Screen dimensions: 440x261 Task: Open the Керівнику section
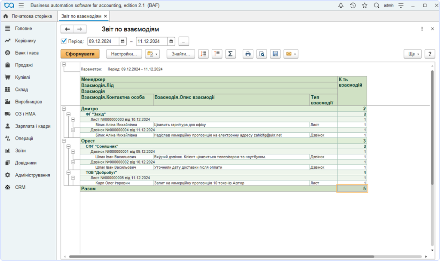(25, 41)
